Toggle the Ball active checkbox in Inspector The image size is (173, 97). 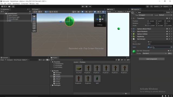pyautogui.click(x=137, y=12)
